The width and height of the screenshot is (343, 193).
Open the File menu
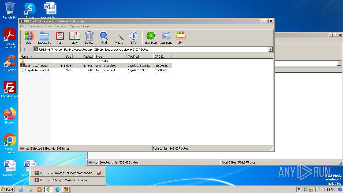click(22, 26)
